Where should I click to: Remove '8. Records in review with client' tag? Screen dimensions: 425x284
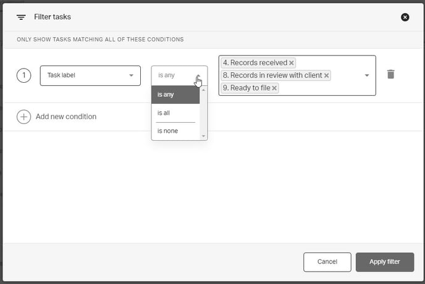pos(327,75)
